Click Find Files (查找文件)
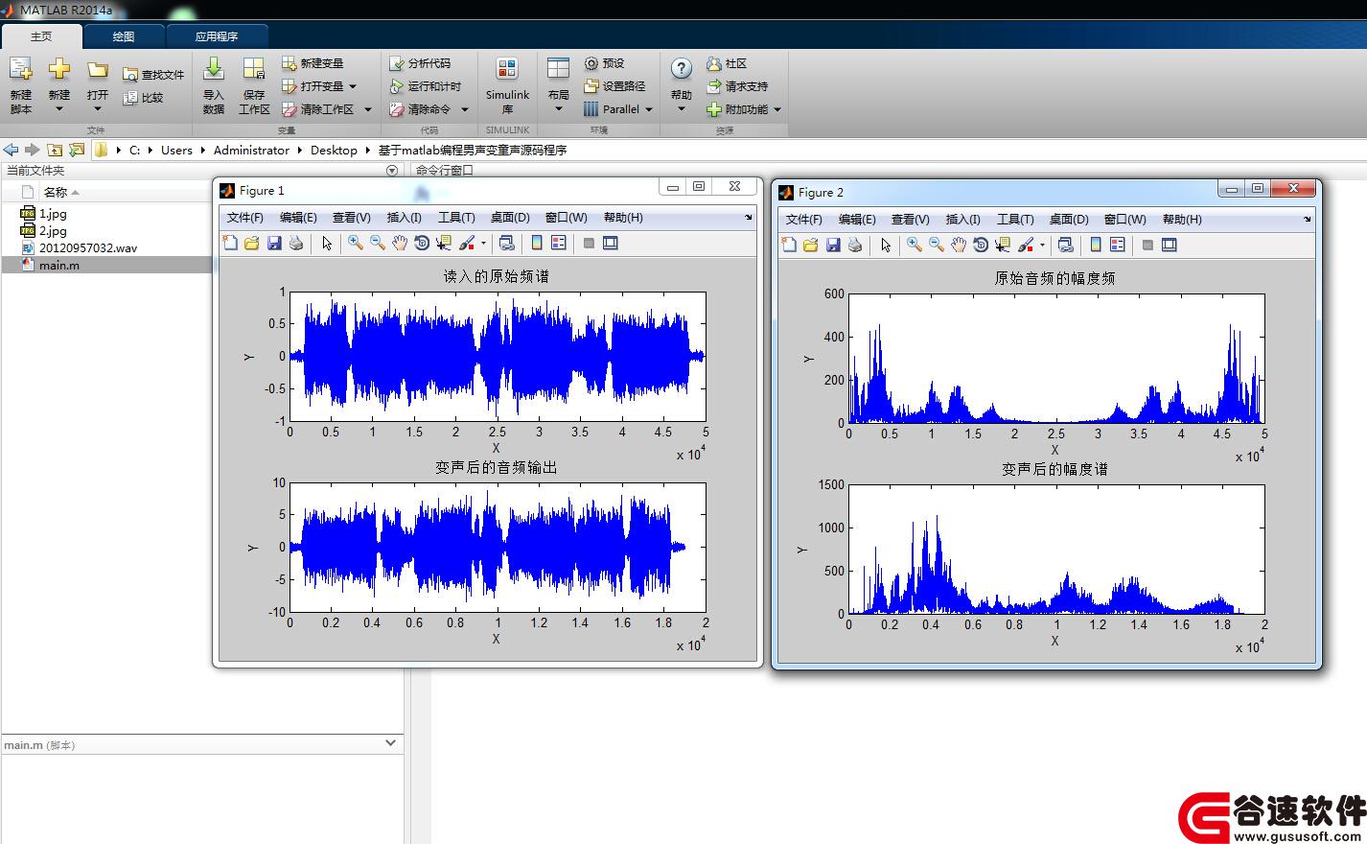 coord(153,74)
